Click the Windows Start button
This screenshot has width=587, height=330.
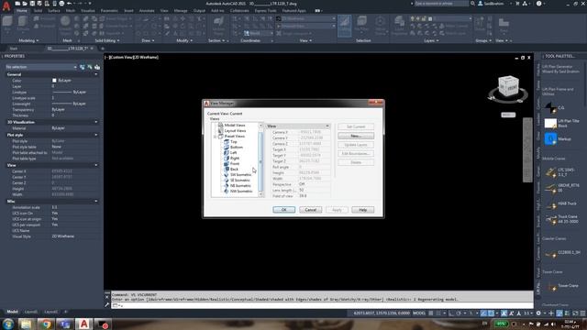8,324
